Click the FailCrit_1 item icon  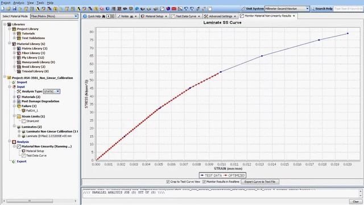coord(23,110)
